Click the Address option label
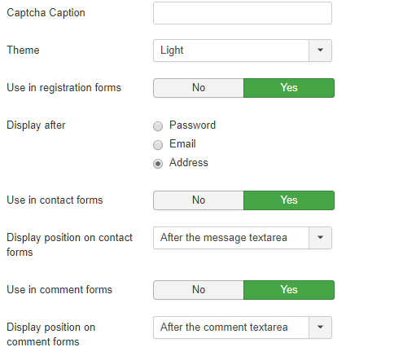This screenshot has width=403, height=356. [189, 163]
